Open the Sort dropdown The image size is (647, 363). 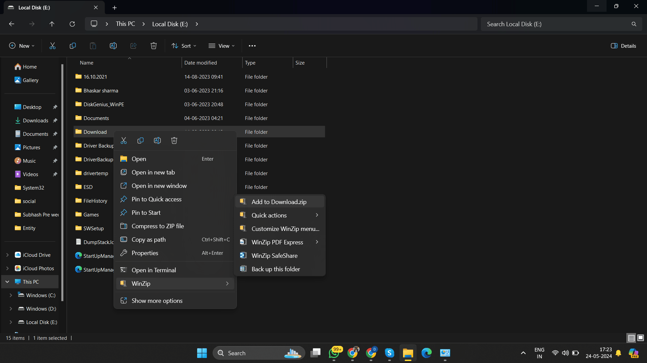tap(184, 46)
